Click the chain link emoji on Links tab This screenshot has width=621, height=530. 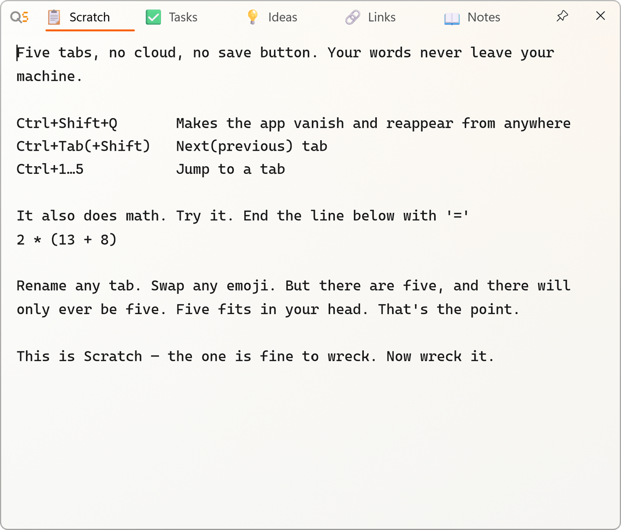click(352, 17)
